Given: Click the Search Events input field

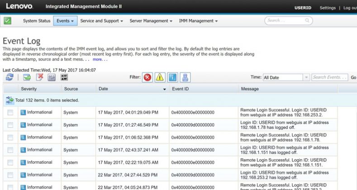Looking at the screenshot, I should 330,77.
